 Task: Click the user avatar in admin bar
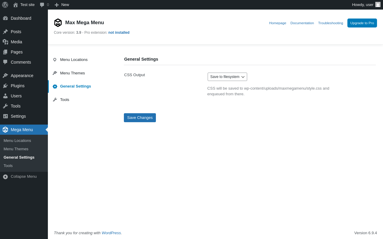coord(378,5)
